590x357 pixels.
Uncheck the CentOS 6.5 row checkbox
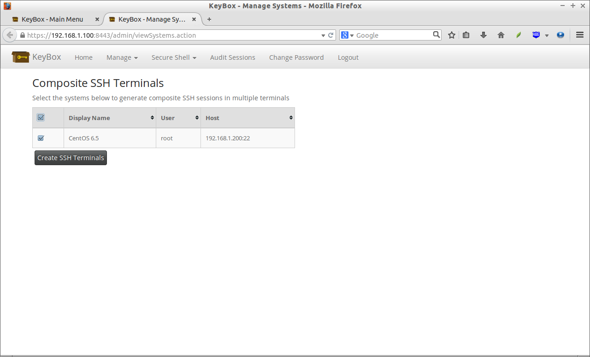[41, 138]
